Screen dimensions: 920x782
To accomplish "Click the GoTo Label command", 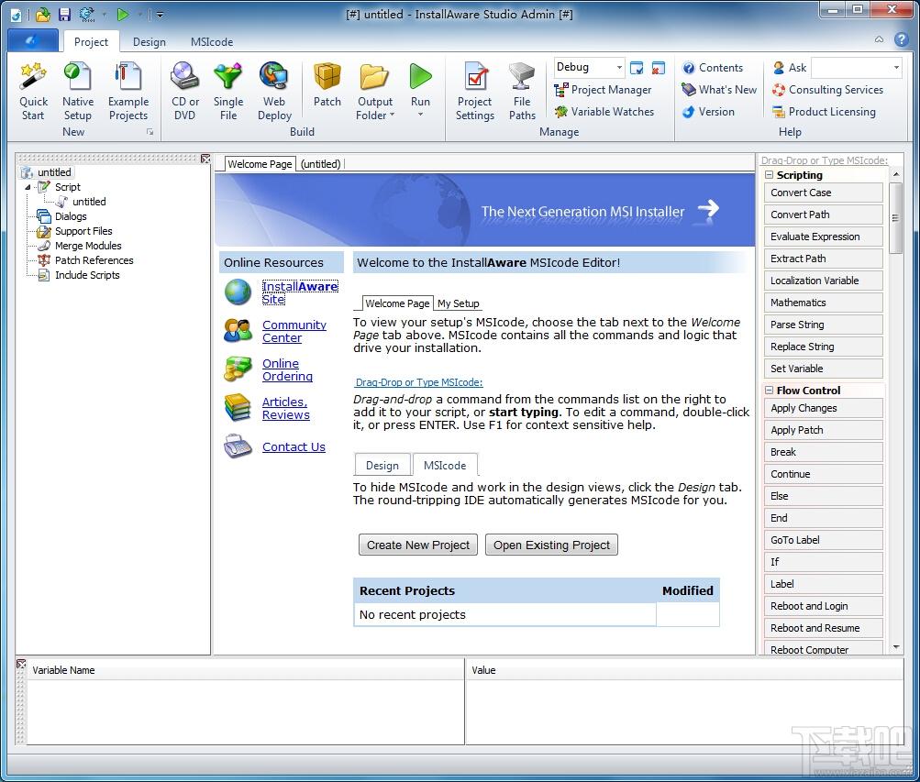I will 823,540.
